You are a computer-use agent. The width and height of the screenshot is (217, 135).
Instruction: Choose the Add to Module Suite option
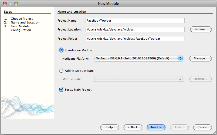pyautogui.click(x=61, y=71)
